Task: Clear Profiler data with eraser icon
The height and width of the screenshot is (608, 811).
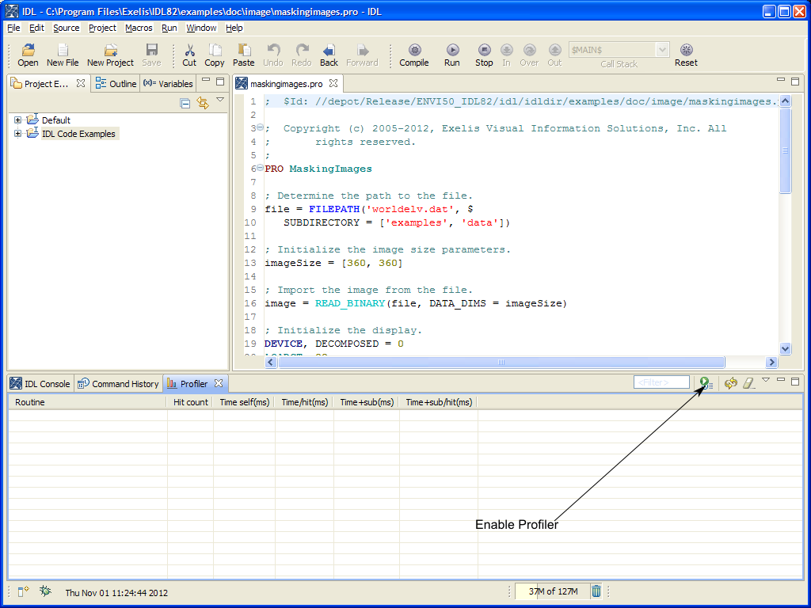Action: pyautogui.click(x=749, y=383)
